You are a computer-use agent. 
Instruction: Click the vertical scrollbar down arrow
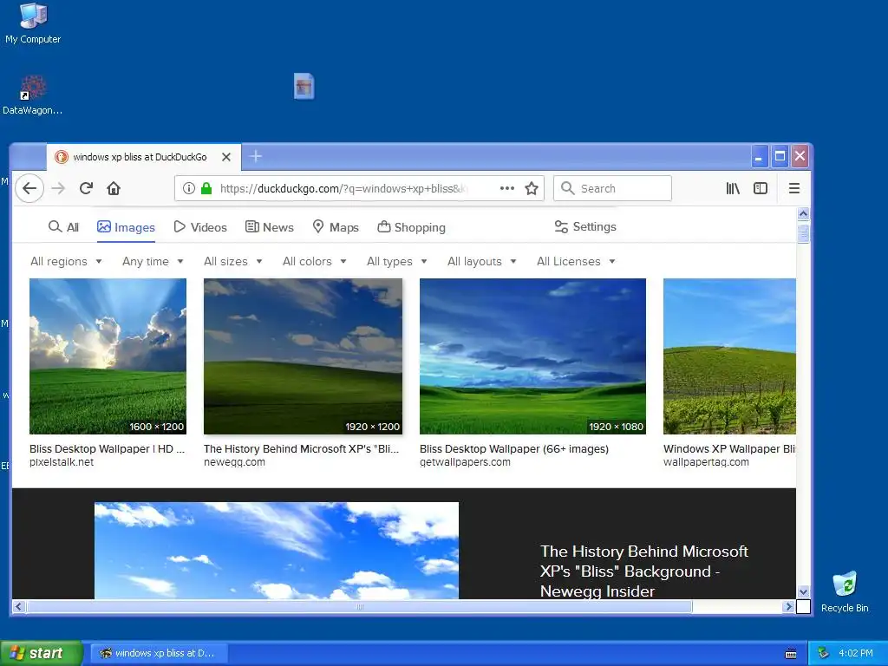pos(803,591)
